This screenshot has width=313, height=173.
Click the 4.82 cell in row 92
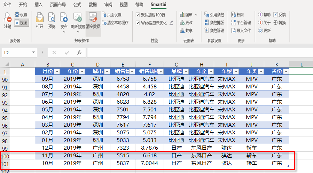point(149,94)
